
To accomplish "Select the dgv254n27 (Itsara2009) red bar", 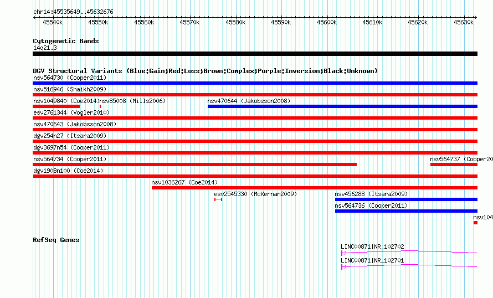I will point(255,141).
